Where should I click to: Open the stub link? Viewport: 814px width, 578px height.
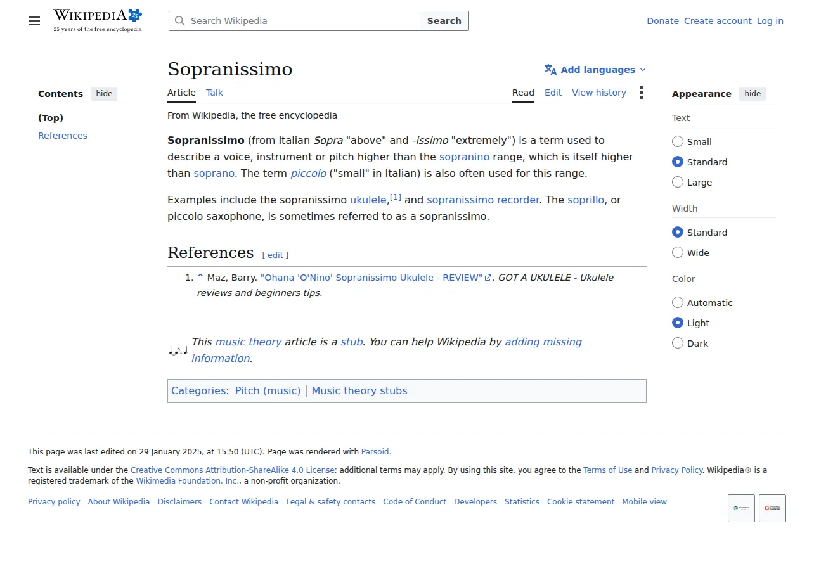pos(352,342)
